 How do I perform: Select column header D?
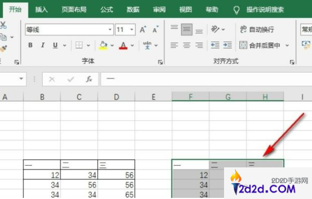116,97
